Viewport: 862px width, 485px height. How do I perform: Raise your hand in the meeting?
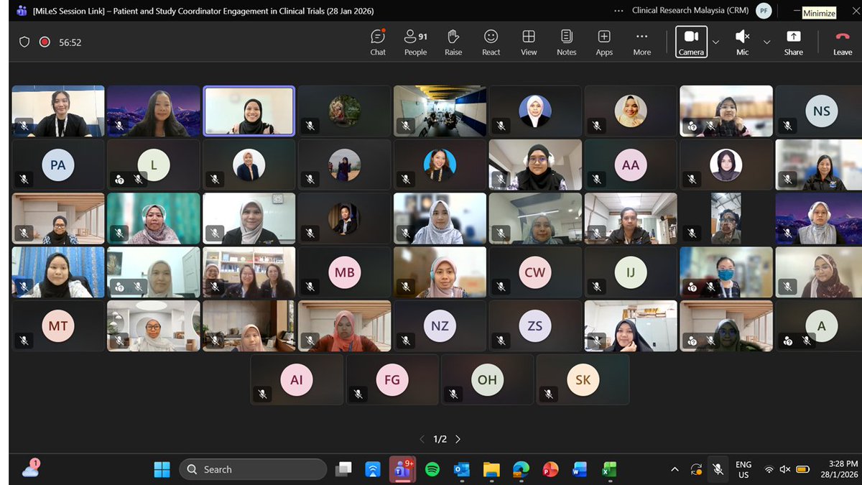[x=453, y=42]
